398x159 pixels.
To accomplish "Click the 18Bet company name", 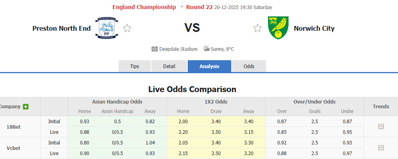I will [x=14, y=127].
